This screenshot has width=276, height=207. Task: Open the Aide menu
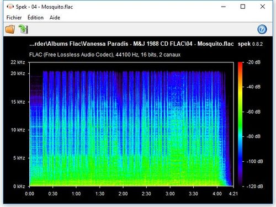pyautogui.click(x=55, y=18)
